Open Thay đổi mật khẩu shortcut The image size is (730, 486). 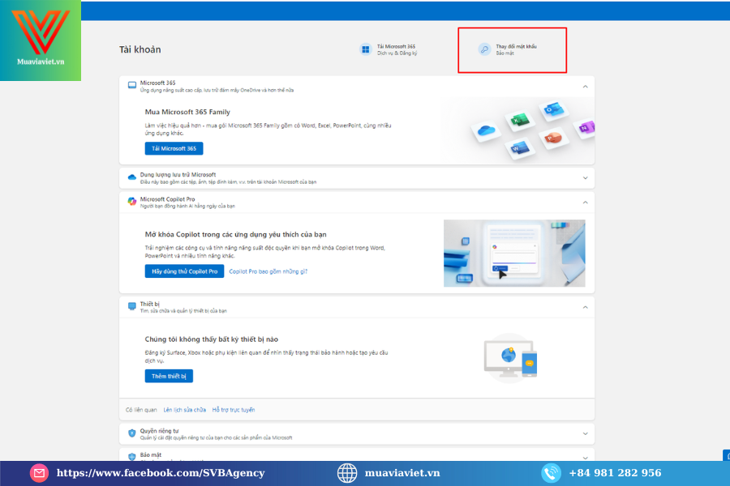[x=508, y=49]
